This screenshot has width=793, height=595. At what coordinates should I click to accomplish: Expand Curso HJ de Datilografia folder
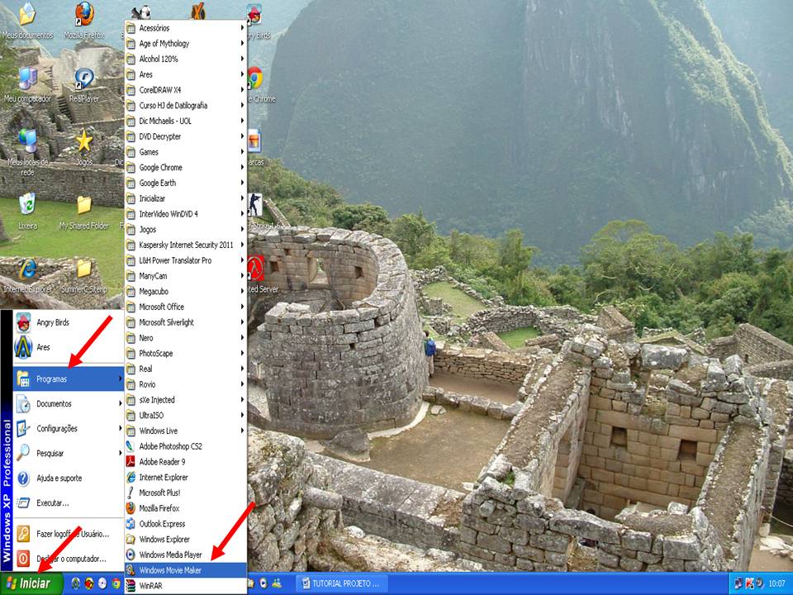[x=186, y=105]
